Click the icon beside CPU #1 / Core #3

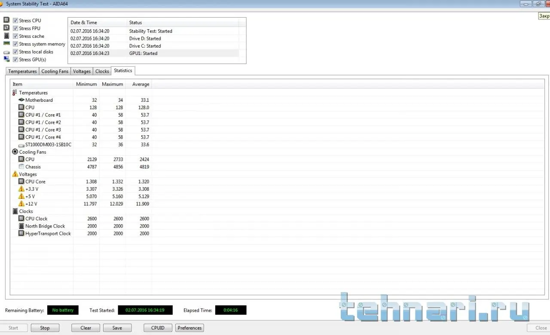(x=21, y=130)
